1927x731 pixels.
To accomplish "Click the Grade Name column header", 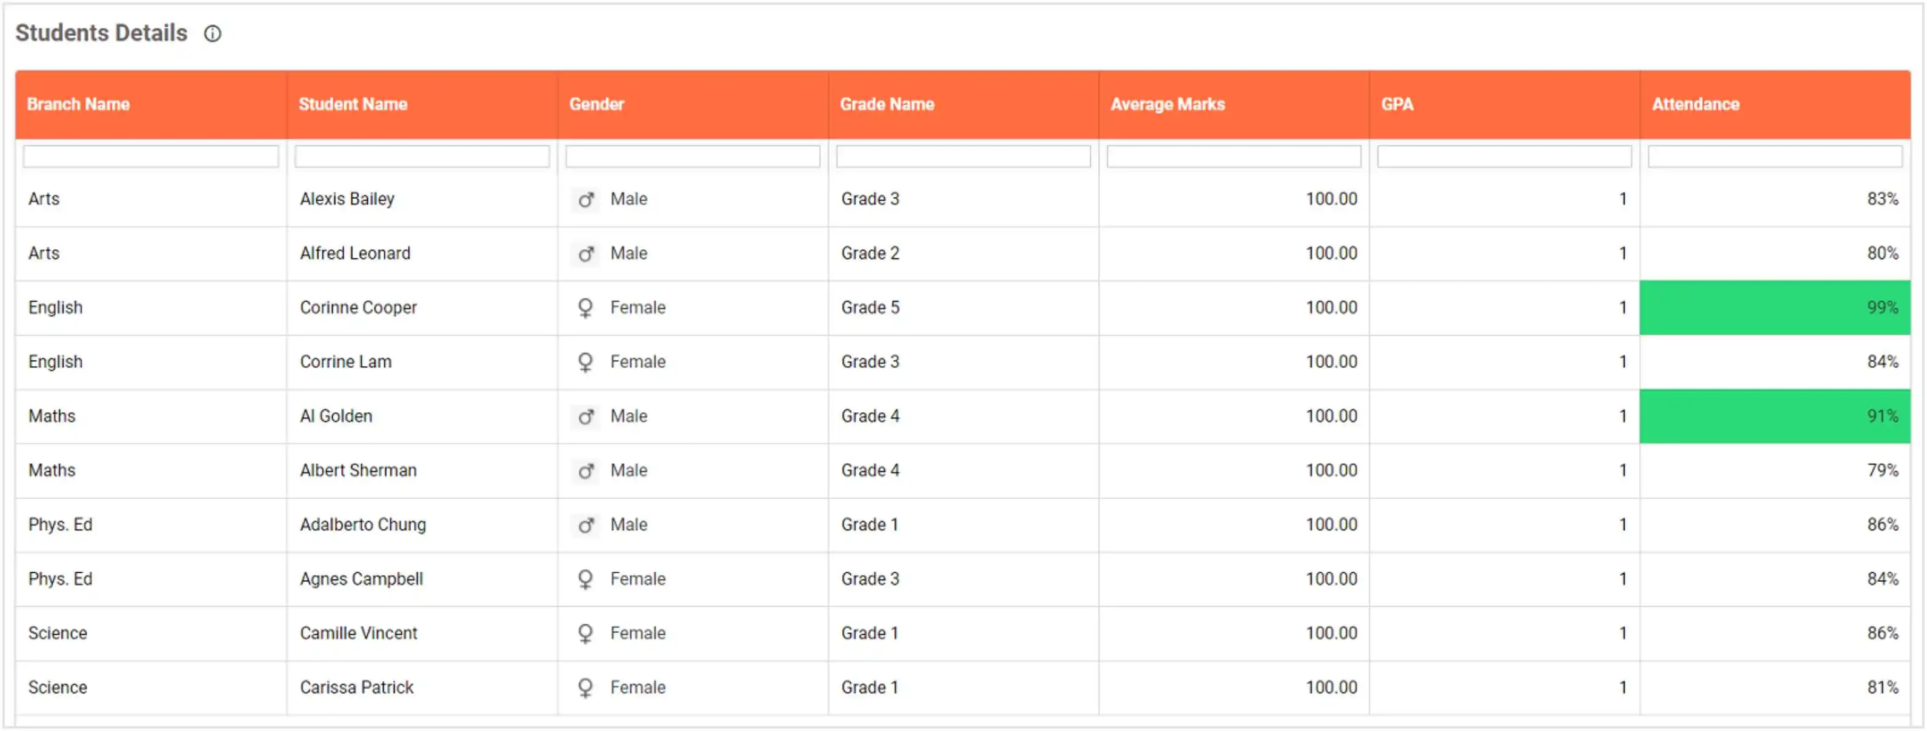I will (887, 104).
